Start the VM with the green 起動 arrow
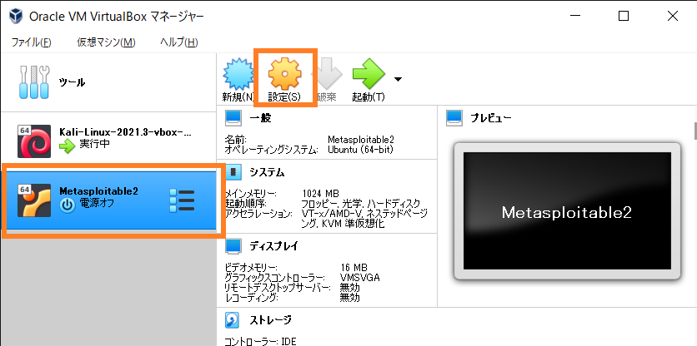Image resolution: width=697 pixels, height=346 pixels. click(369, 73)
